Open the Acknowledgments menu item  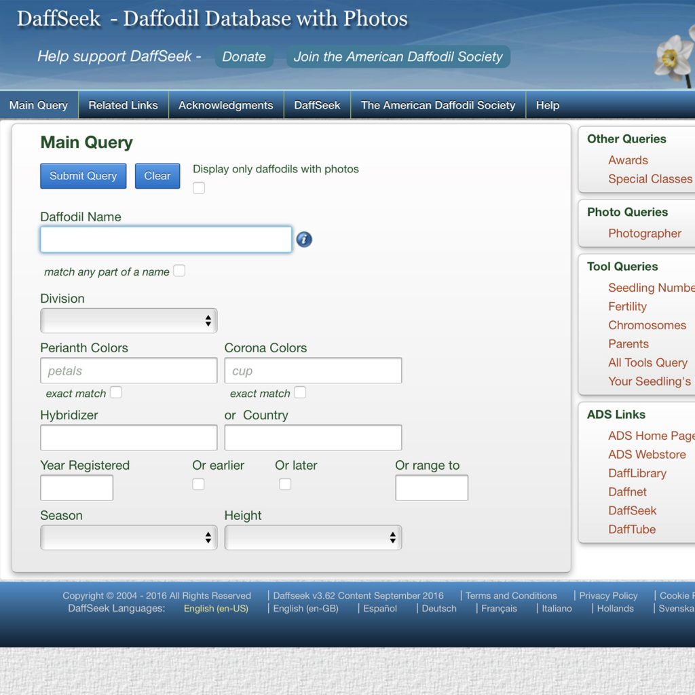225,105
